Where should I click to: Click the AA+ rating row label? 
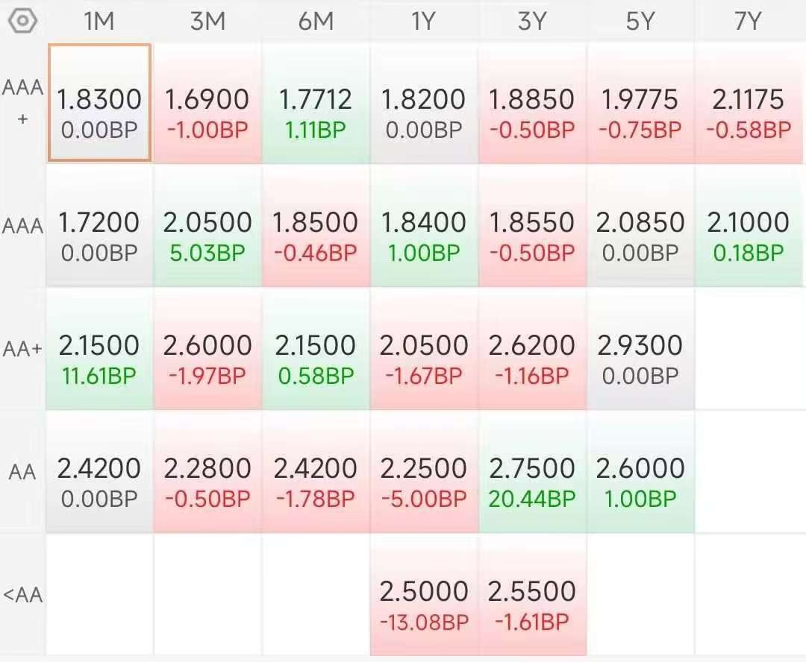pos(22,349)
